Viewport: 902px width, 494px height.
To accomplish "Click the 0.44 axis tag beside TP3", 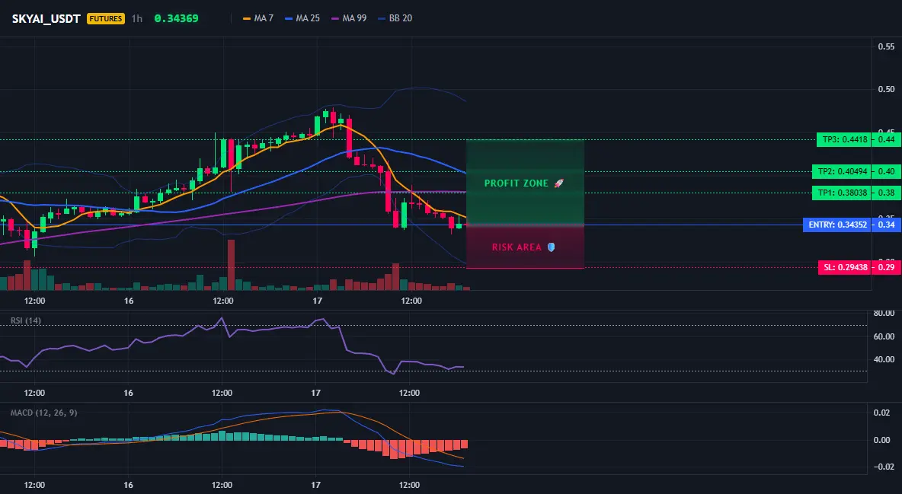I will pos(886,139).
